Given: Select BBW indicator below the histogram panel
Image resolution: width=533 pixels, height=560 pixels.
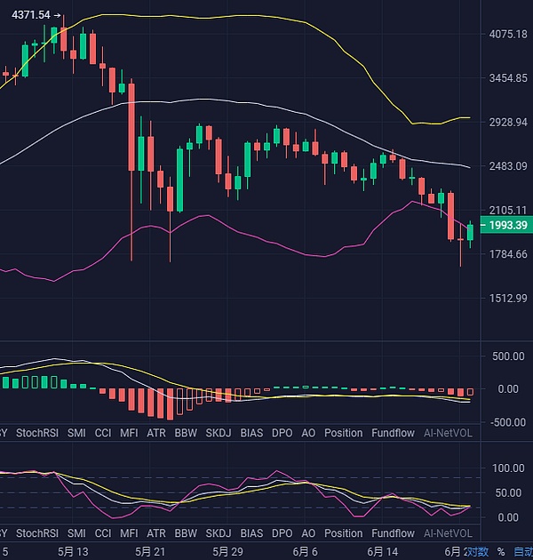Looking at the screenshot, I should (x=186, y=433).
